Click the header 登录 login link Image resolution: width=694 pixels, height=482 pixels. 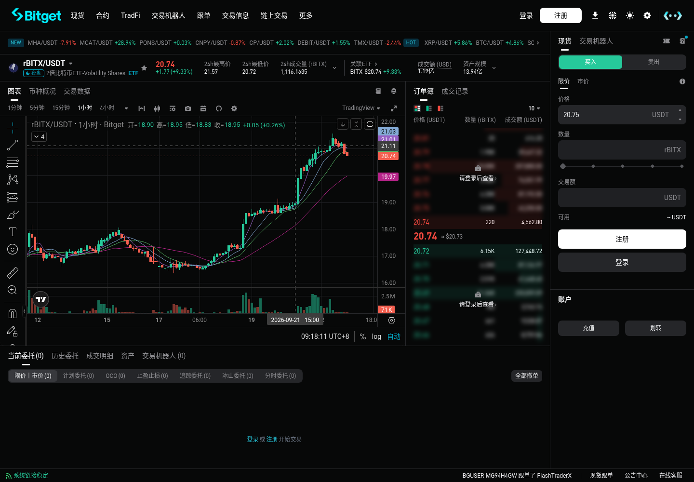[526, 15]
